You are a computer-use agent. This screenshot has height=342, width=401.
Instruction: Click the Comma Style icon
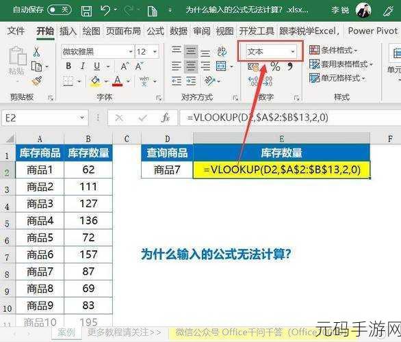pos(290,66)
